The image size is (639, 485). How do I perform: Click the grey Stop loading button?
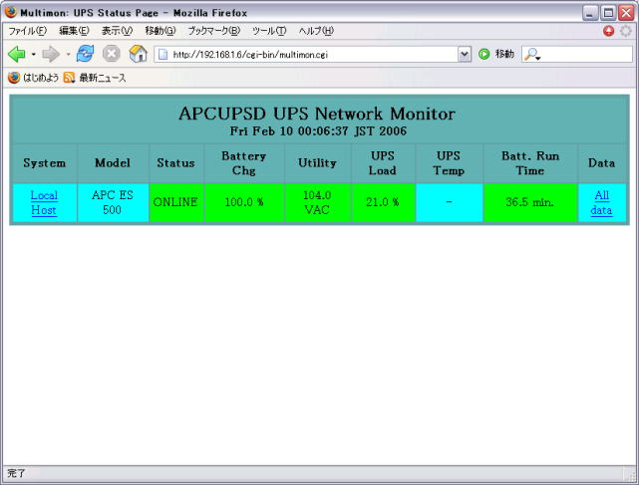coord(112,54)
